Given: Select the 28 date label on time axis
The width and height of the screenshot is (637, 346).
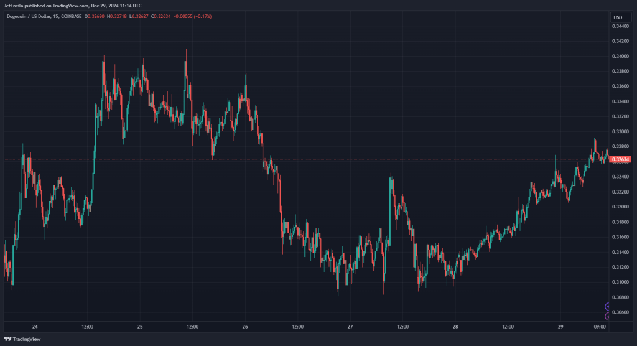Looking at the screenshot, I should 455,327.
